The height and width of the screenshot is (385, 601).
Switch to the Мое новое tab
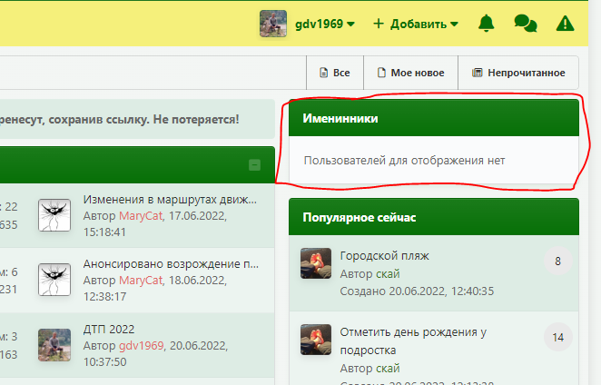(410, 73)
